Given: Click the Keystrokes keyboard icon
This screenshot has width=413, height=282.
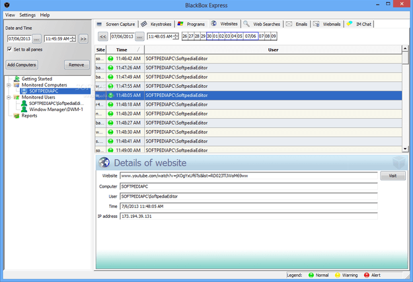Looking at the screenshot, I should (x=144, y=24).
